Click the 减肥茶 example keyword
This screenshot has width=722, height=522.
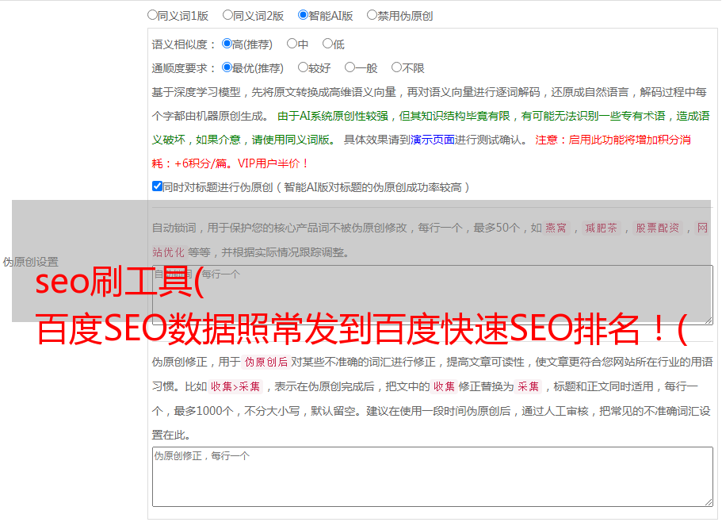(x=601, y=228)
